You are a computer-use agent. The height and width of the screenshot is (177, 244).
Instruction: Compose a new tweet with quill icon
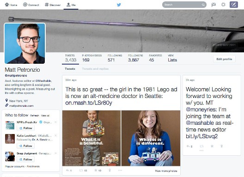coord(234,5)
